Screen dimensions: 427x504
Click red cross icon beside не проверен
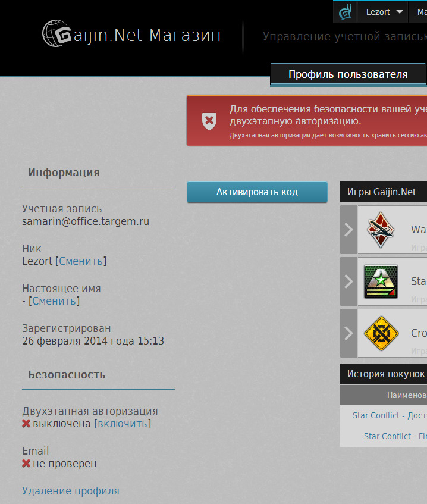(x=26, y=464)
